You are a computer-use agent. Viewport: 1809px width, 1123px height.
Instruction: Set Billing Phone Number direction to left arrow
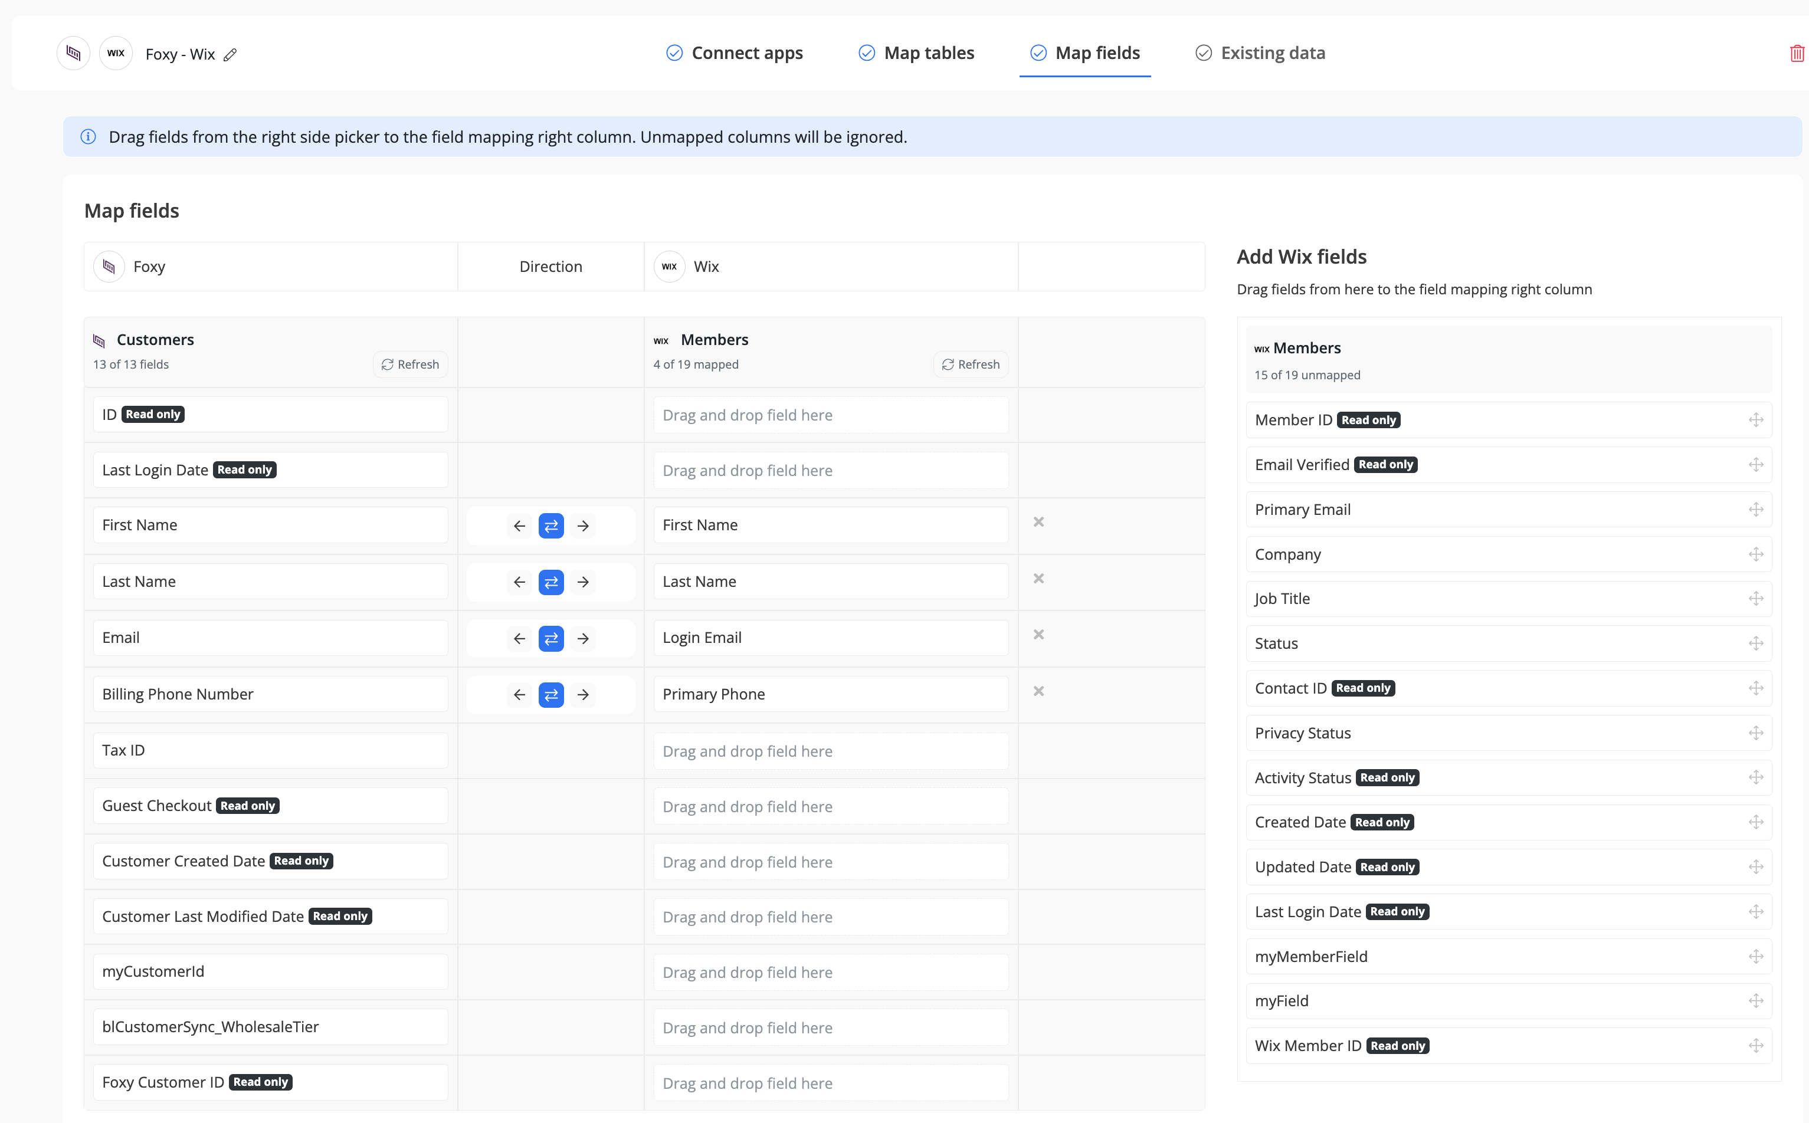[x=519, y=695]
